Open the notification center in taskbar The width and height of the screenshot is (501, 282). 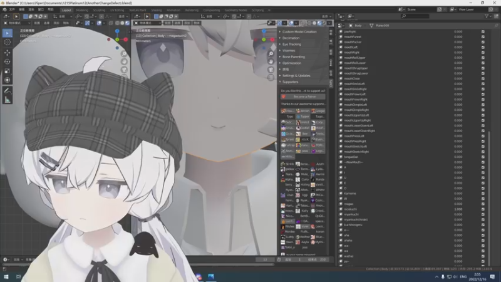pyautogui.click(x=492, y=276)
